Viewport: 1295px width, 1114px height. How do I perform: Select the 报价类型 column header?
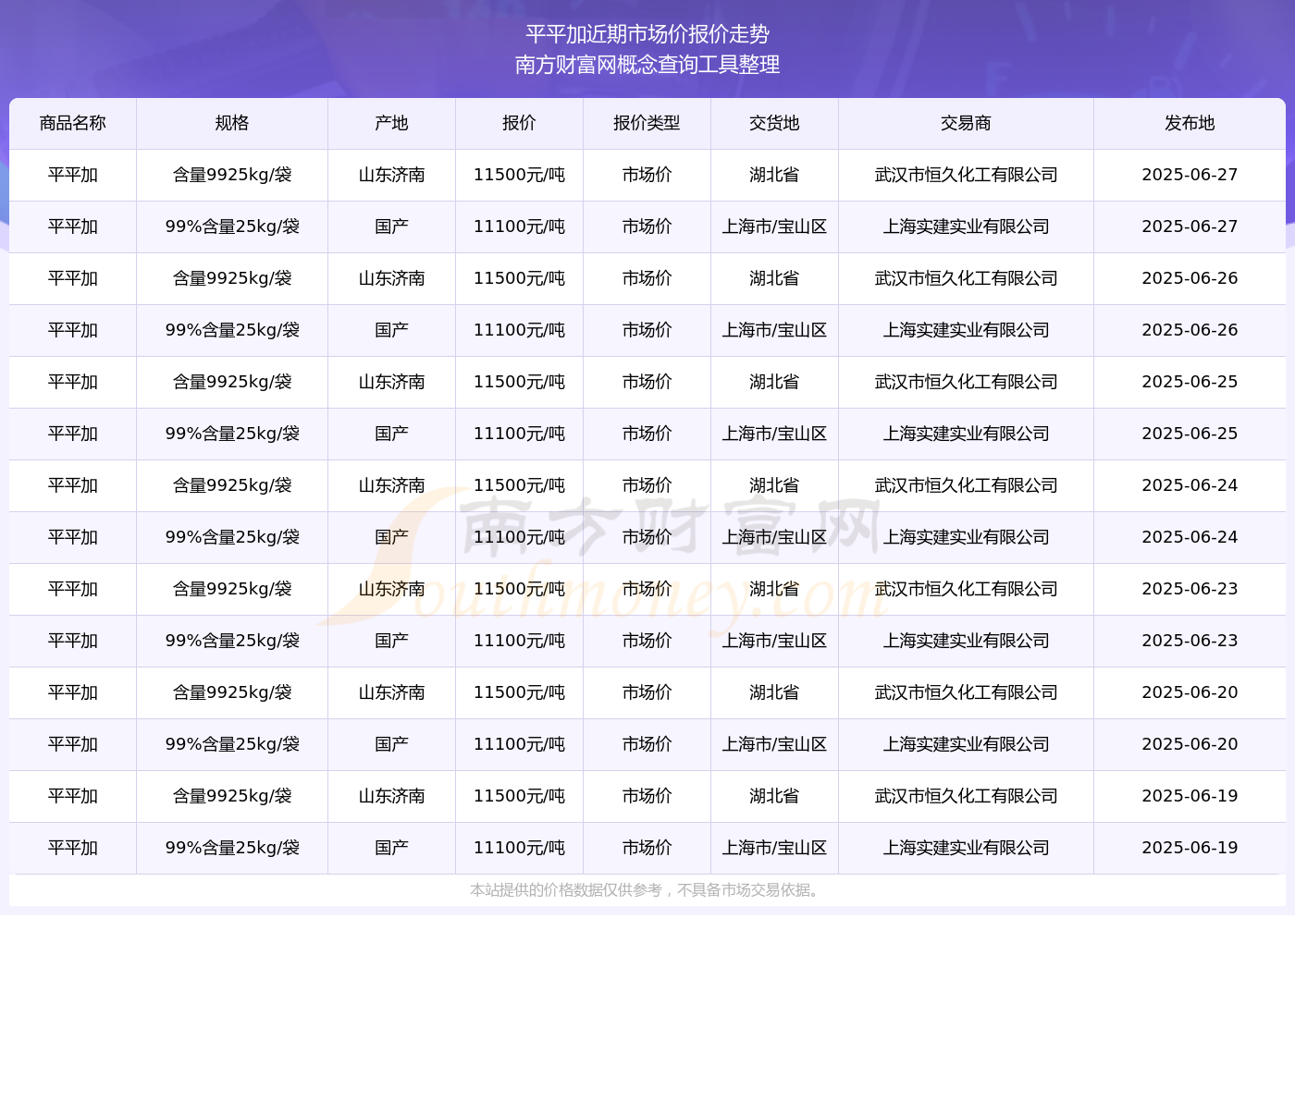[x=647, y=123]
